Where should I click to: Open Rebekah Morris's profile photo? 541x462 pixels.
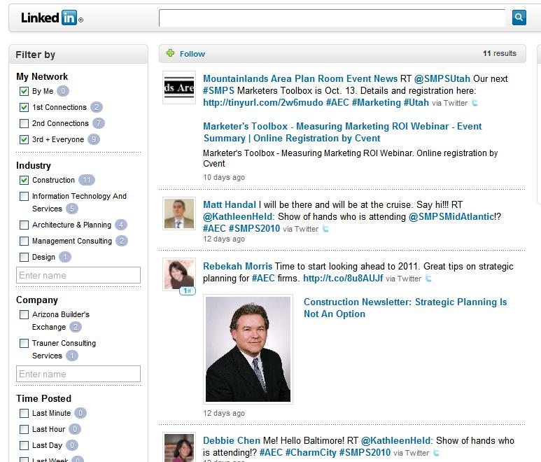point(179,274)
